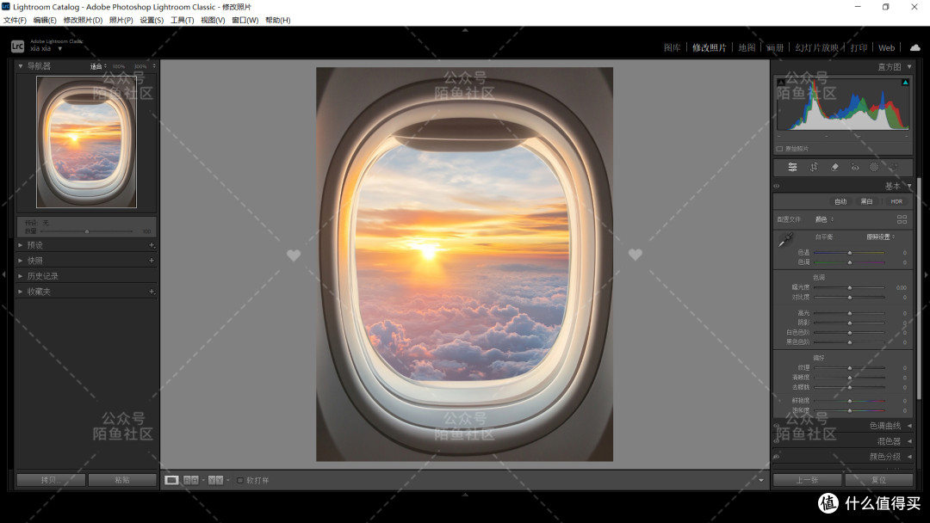
Task: Expand the 收藏夹 collections panel
Action: click(x=21, y=292)
